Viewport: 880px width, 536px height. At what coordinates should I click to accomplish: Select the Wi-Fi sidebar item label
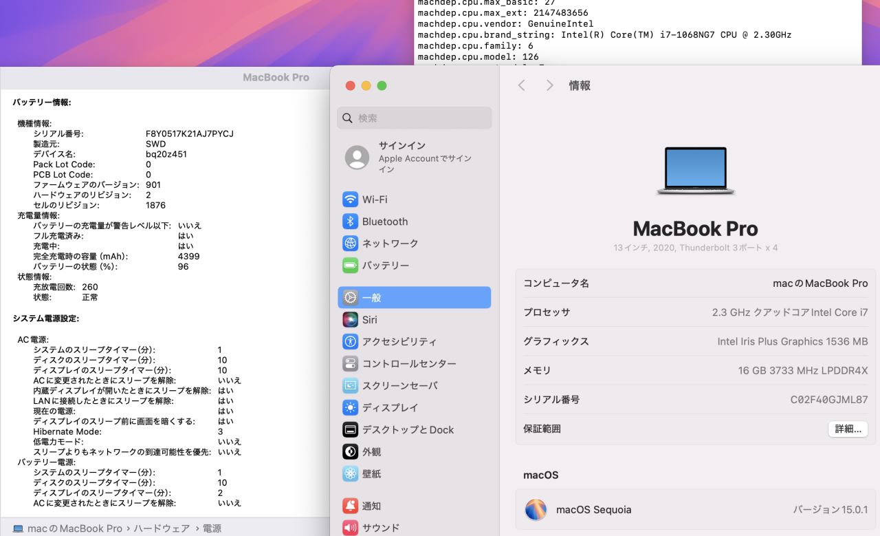click(375, 200)
